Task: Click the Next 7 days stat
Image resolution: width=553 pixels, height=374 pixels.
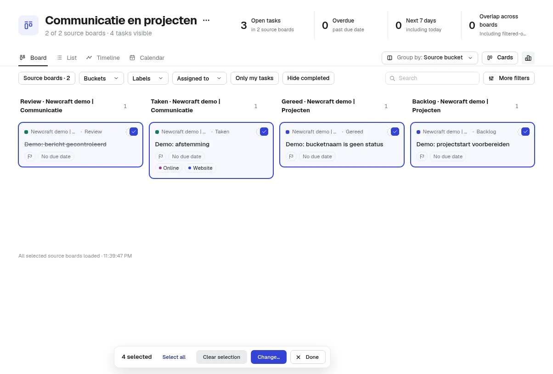Action: click(x=418, y=25)
